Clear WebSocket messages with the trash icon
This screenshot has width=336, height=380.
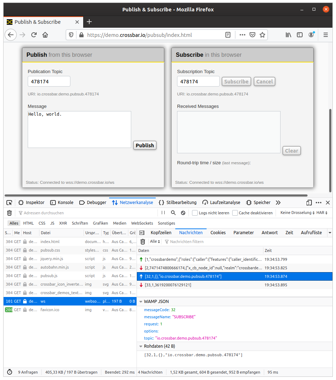142,241
